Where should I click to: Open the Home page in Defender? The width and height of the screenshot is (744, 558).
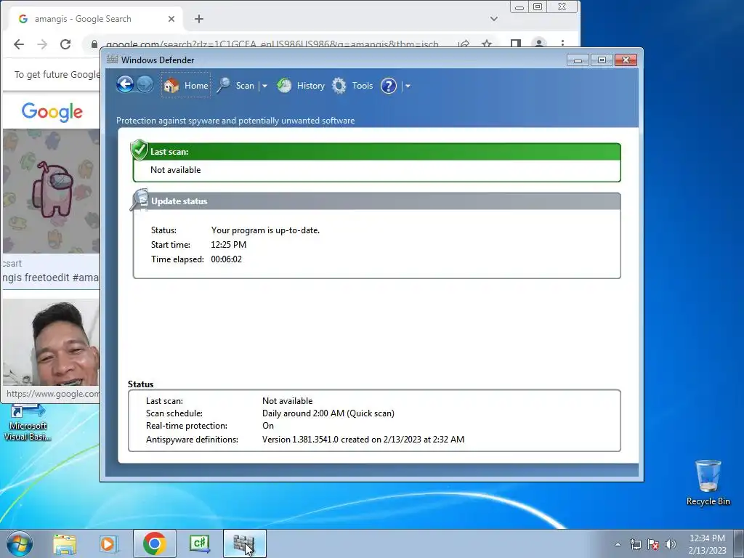click(185, 86)
